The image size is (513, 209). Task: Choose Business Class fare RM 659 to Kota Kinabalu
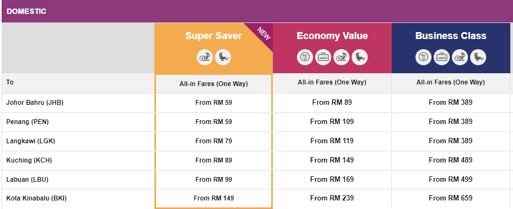[x=450, y=198]
